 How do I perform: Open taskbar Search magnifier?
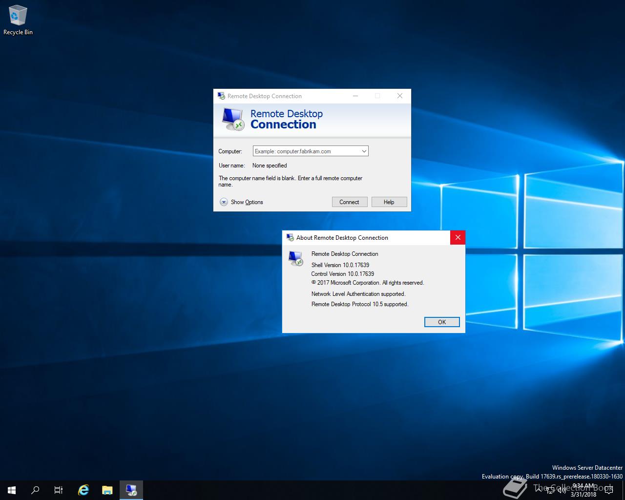35,490
